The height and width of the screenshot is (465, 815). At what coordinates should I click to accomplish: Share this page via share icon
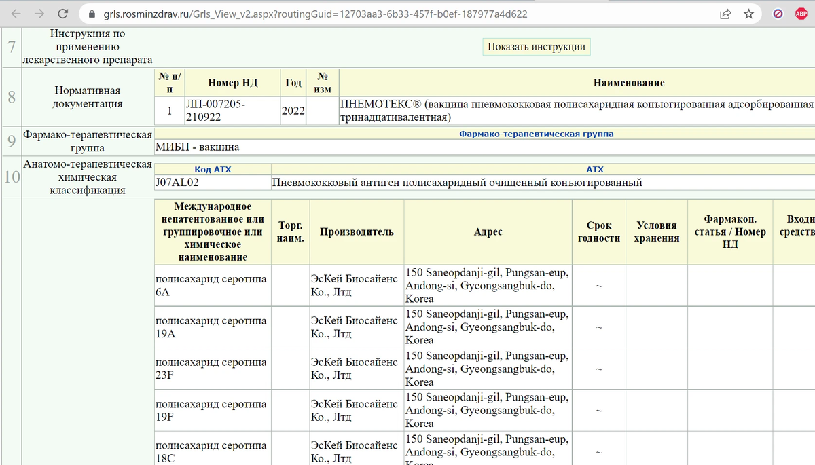point(725,14)
